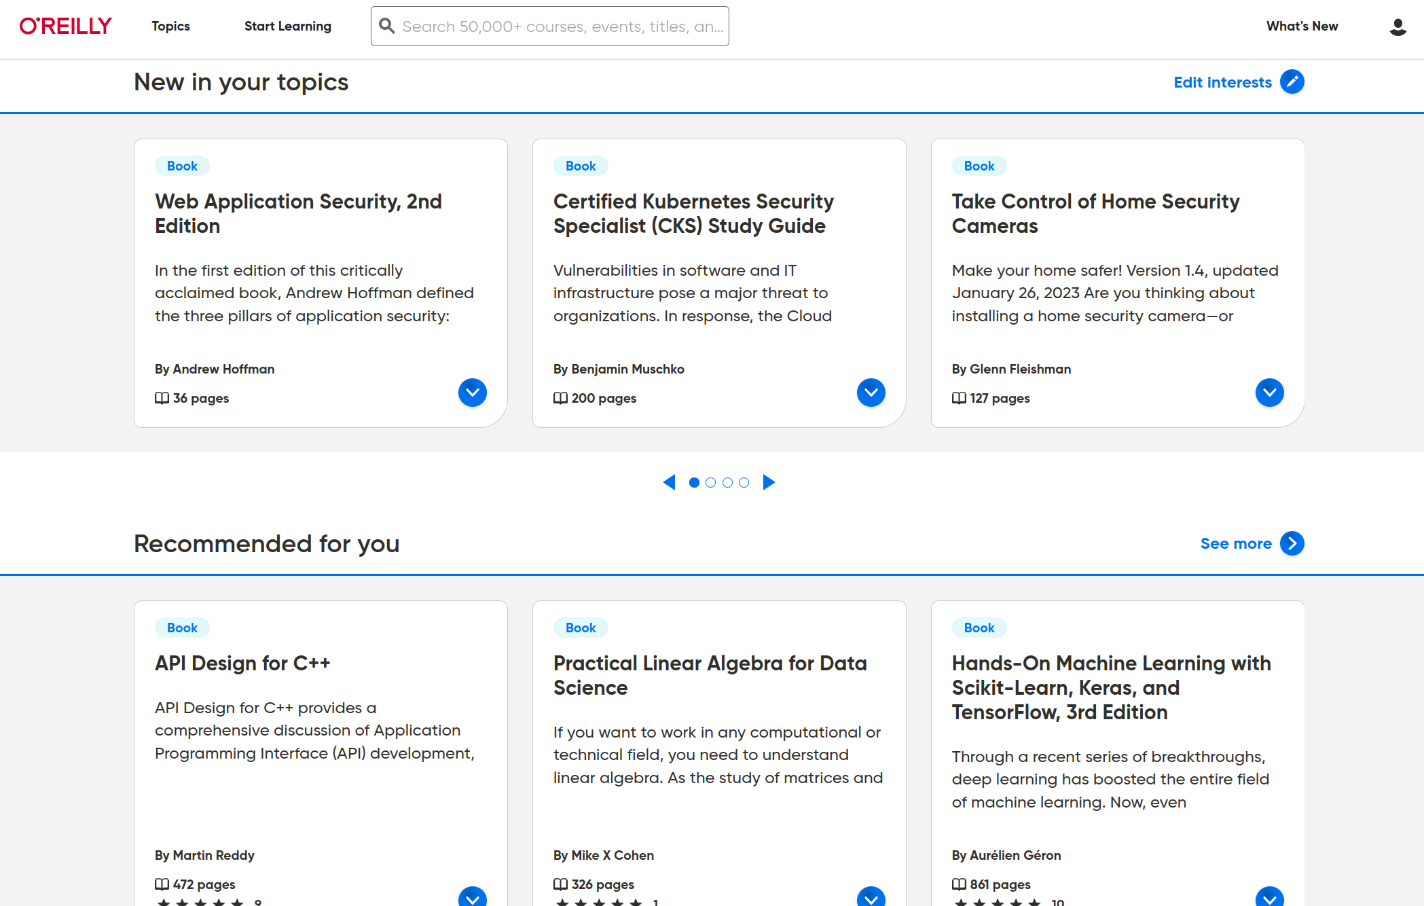Select the fourth carousel page dot
The width and height of the screenshot is (1424, 906).
[744, 482]
